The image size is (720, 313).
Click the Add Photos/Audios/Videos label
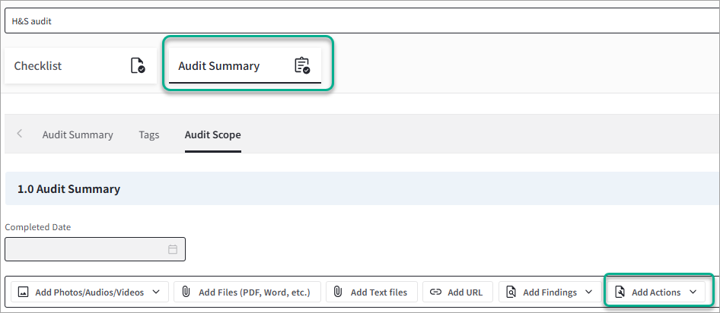click(x=90, y=292)
